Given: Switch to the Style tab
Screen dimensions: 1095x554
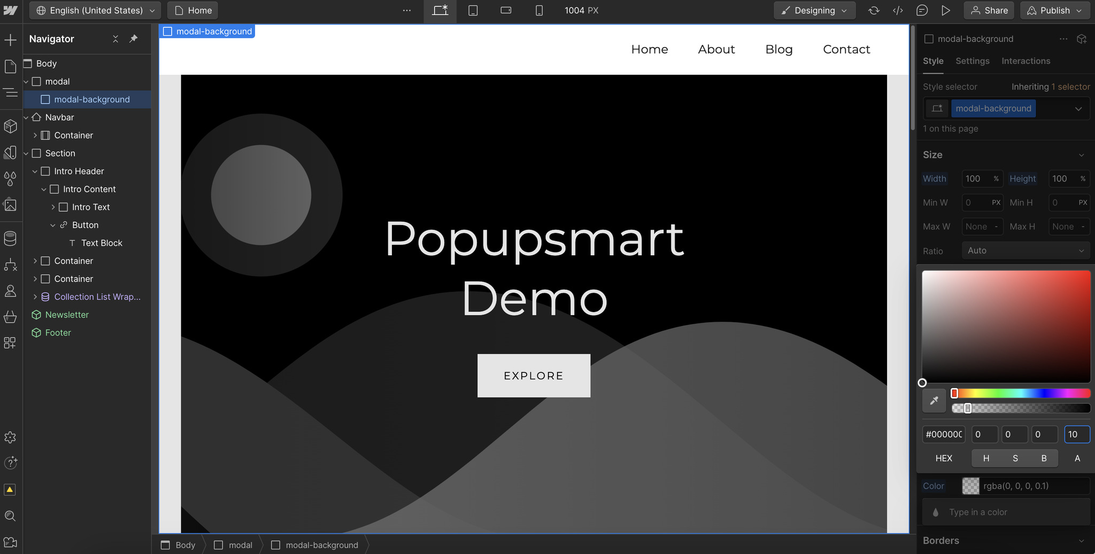Looking at the screenshot, I should point(933,61).
